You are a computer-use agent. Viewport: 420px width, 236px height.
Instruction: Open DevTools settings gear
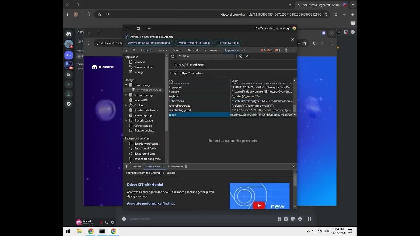(x=287, y=50)
